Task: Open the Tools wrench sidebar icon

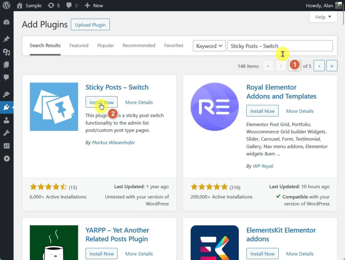Action: tap(7, 133)
